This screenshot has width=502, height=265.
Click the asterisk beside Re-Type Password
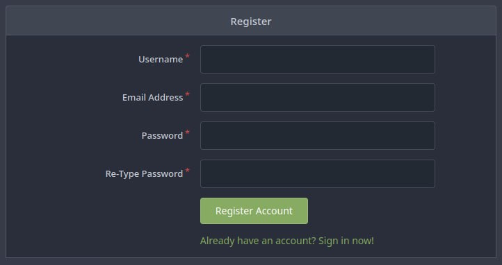pos(188,171)
